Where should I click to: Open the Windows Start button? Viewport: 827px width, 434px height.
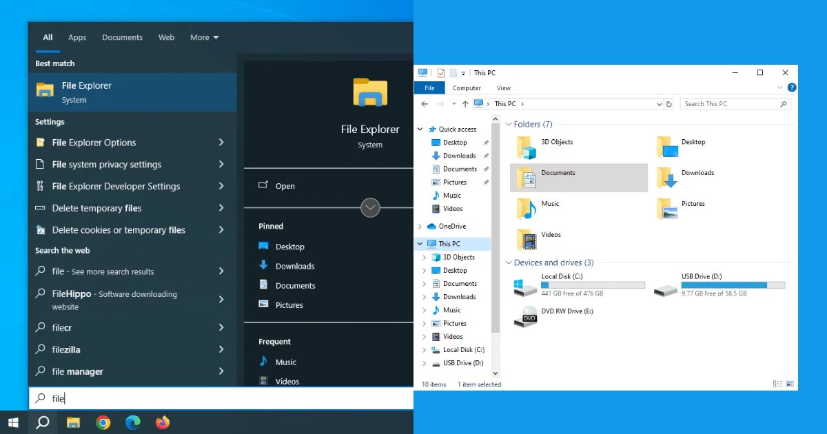click(x=13, y=422)
